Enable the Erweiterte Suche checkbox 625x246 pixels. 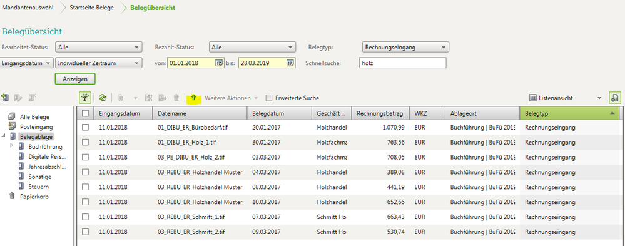click(269, 98)
